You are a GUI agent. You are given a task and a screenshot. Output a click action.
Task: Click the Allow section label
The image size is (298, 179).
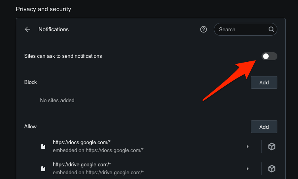(30, 127)
